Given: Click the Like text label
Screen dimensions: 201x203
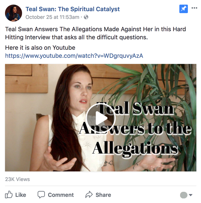Looking at the screenshot, I should (x=20, y=195).
